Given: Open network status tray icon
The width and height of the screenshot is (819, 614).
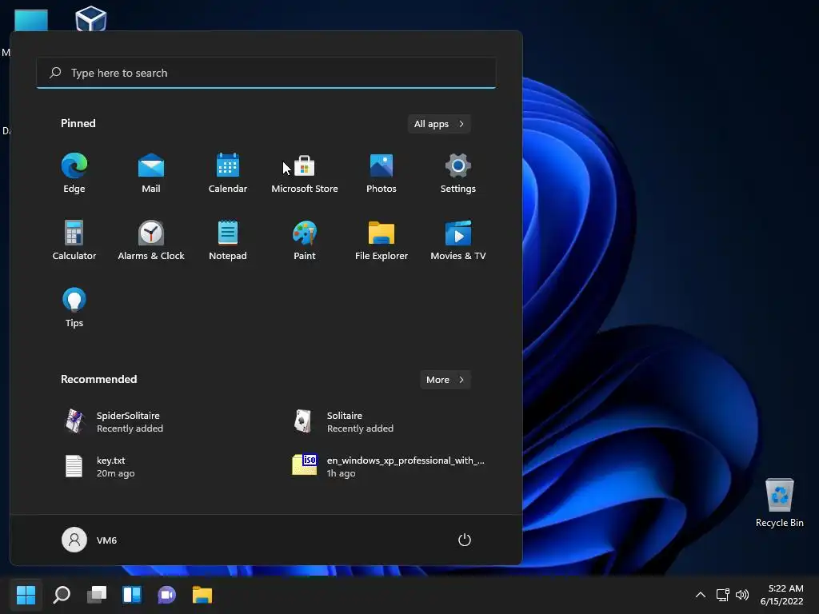Looking at the screenshot, I should tap(722, 595).
